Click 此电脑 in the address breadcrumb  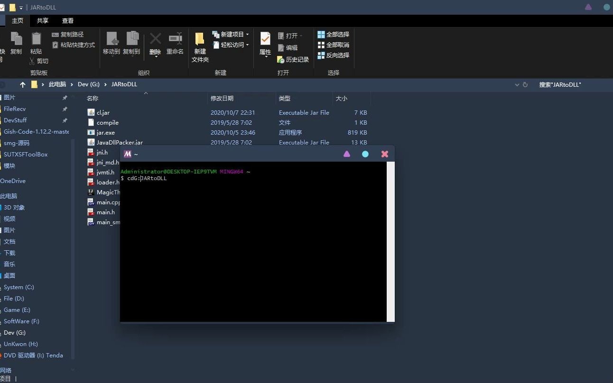[57, 84]
